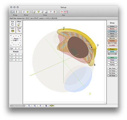Rotate Z axis negative direction
The image size is (127, 120).
(x=12, y=60)
